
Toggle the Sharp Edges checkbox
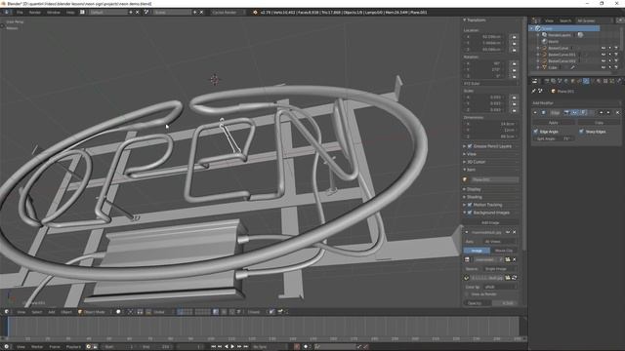click(582, 132)
